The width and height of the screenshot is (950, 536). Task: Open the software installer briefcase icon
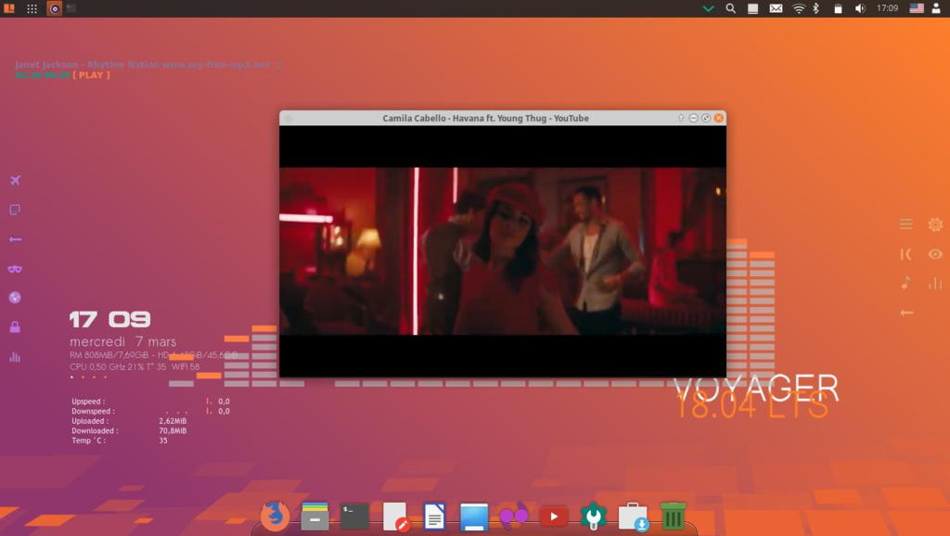tap(633, 517)
